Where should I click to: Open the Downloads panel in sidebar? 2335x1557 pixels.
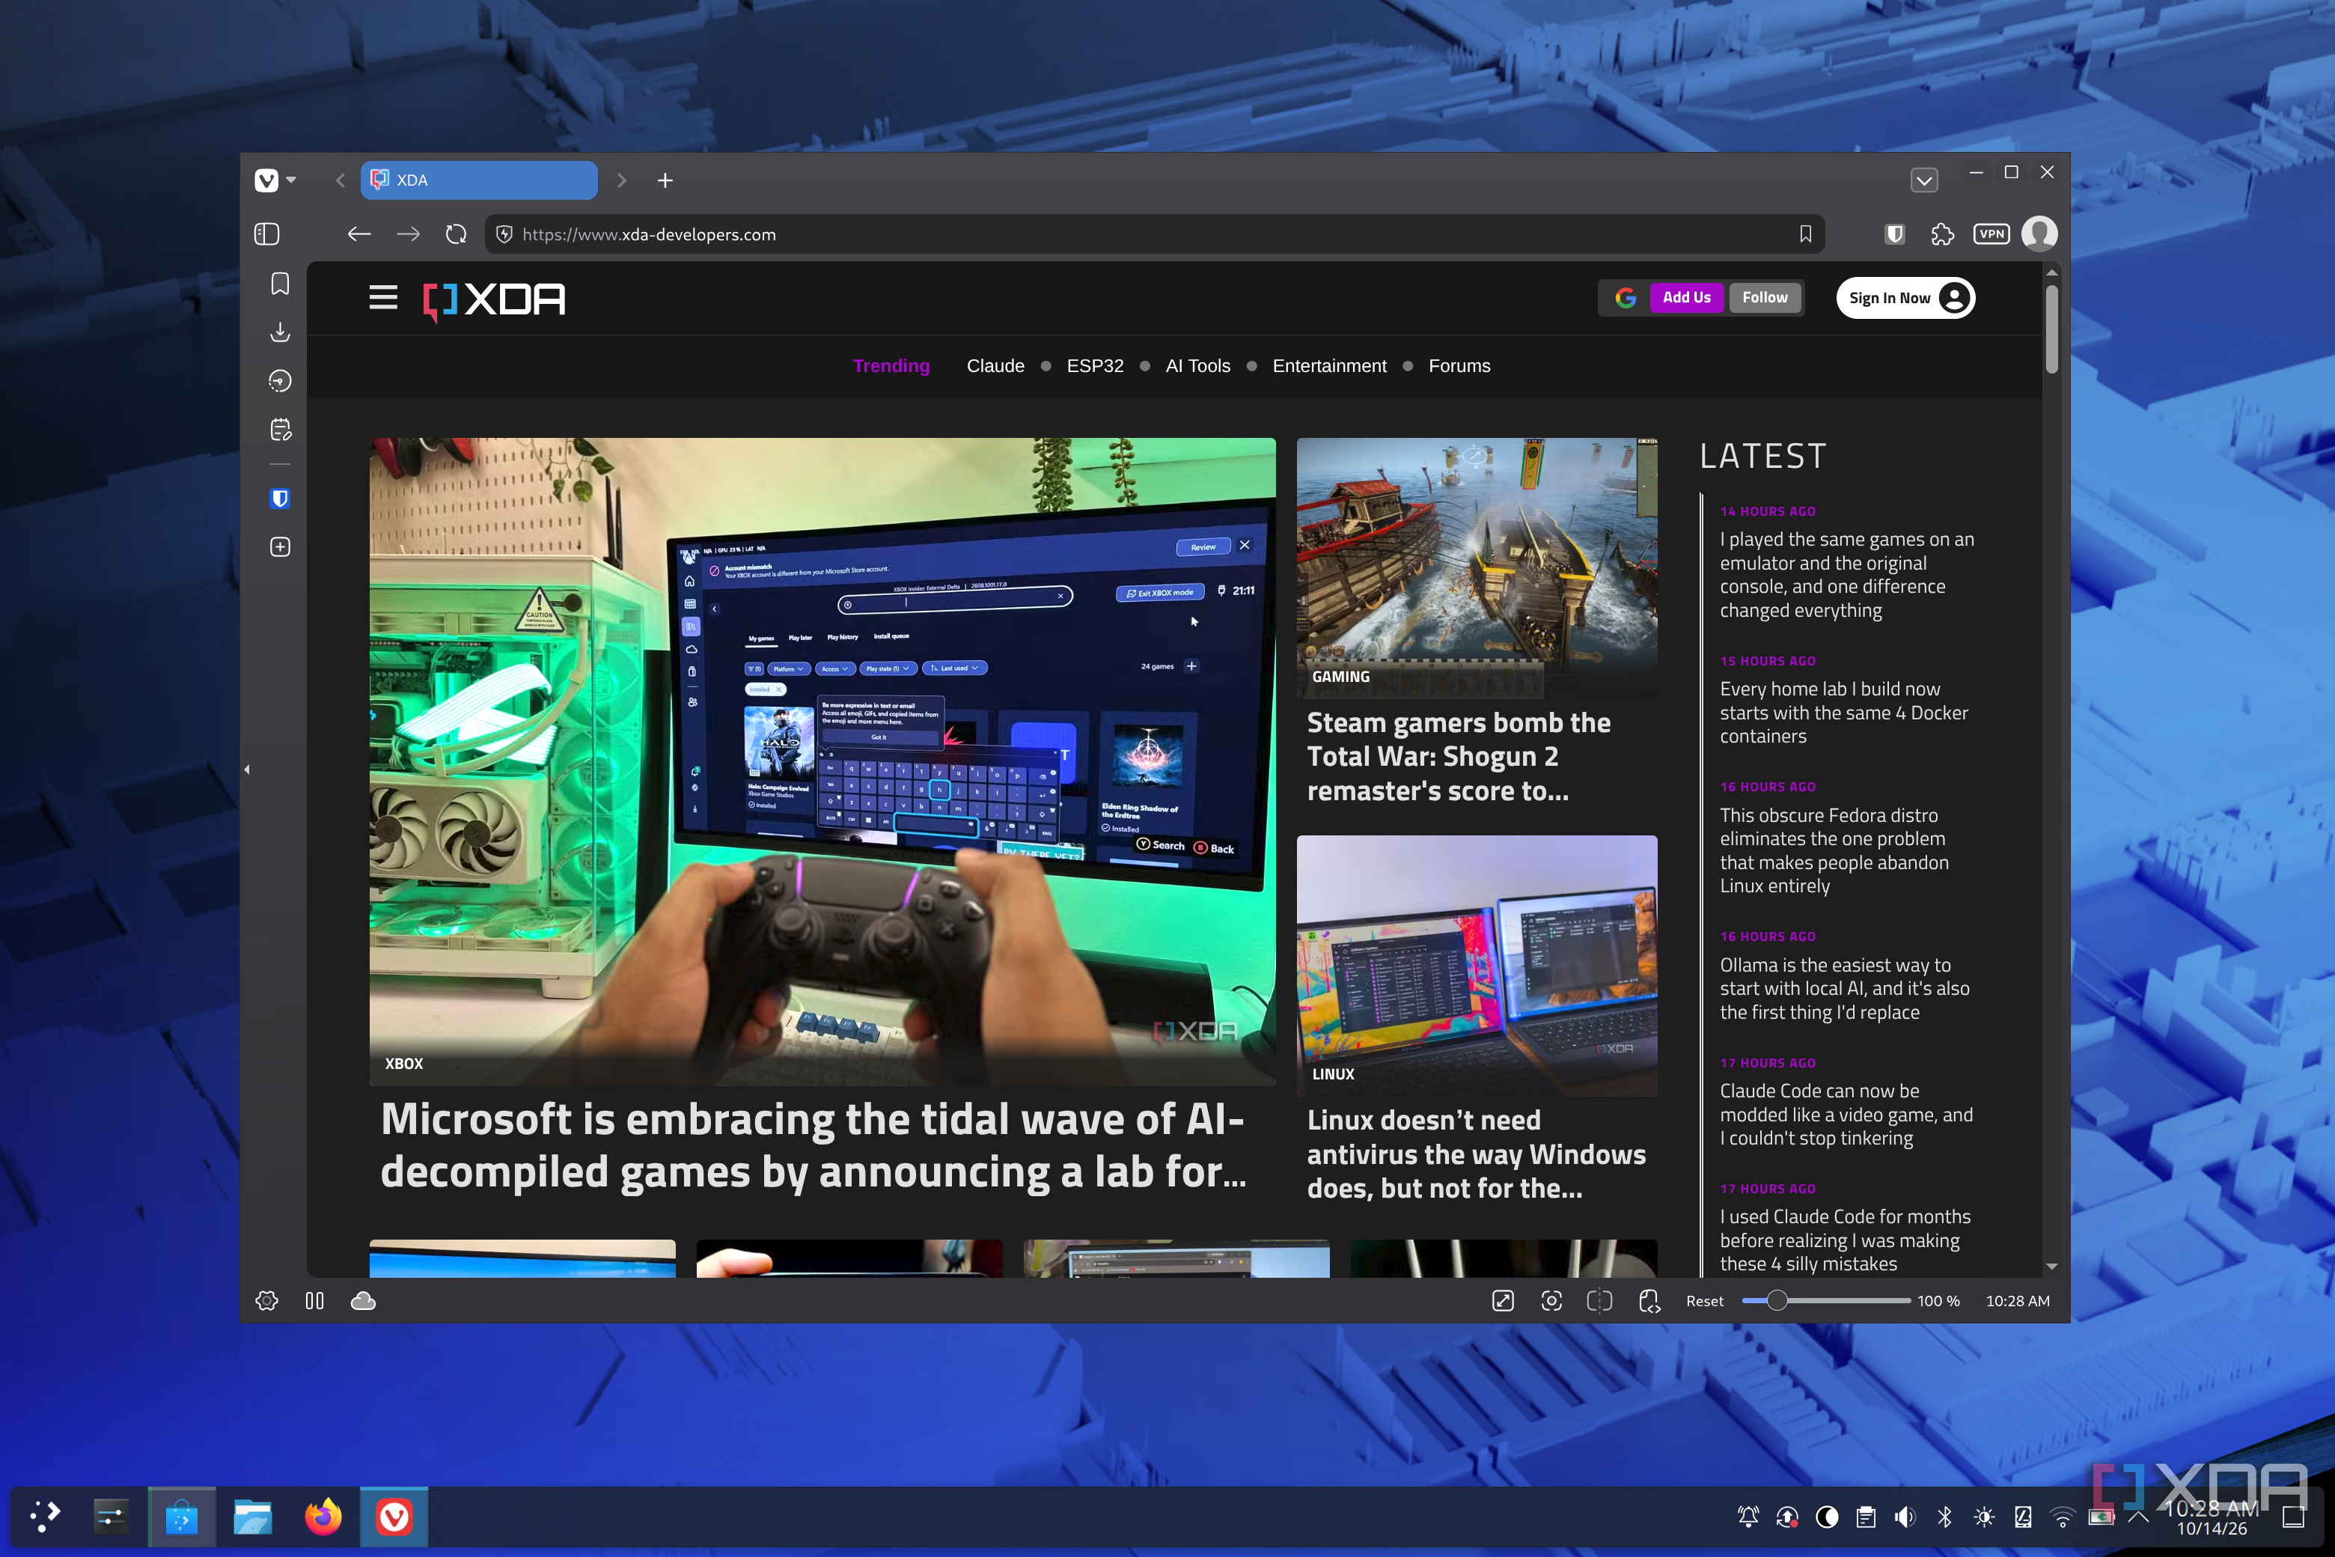tap(280, 332)
